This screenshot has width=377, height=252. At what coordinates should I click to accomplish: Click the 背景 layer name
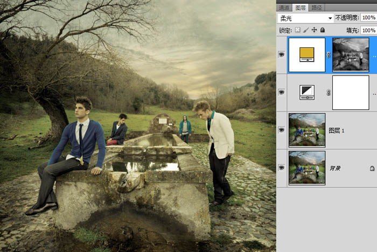tap(335, 168)
